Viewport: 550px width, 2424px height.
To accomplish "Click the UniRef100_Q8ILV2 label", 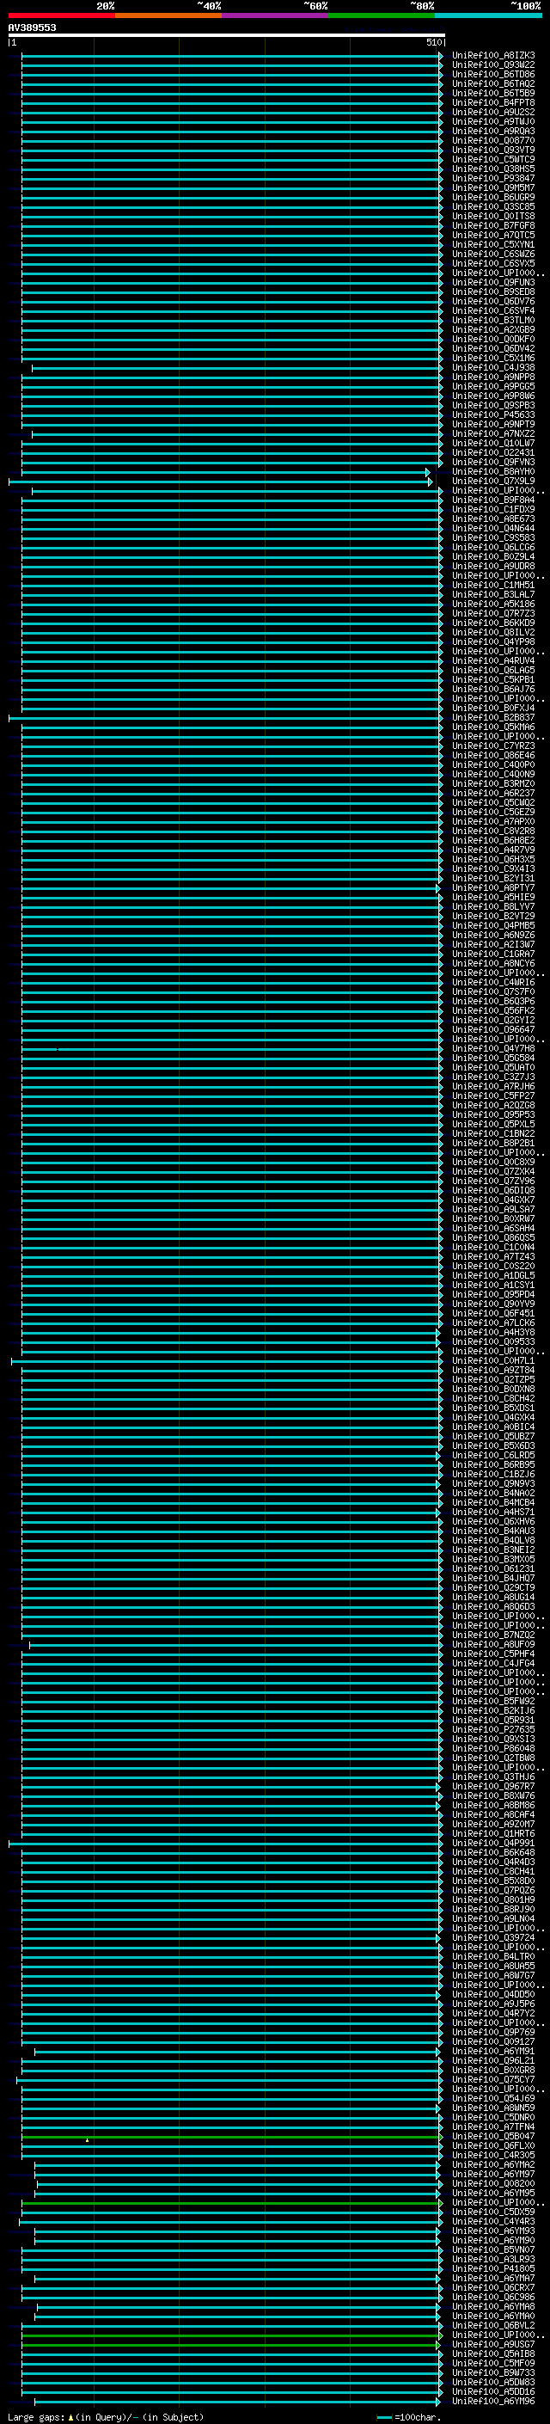I will pos(492,632).
